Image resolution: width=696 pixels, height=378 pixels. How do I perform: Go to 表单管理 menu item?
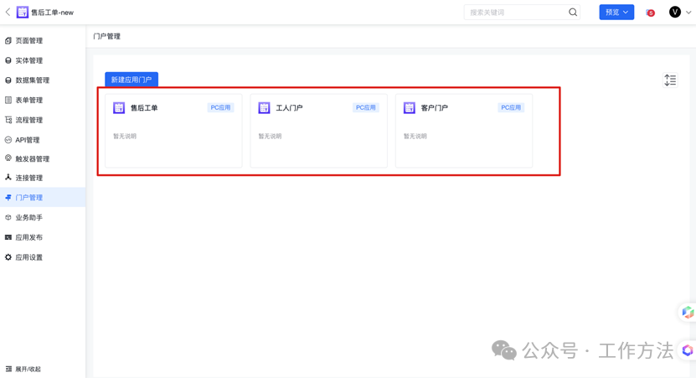tap(28, 101)
